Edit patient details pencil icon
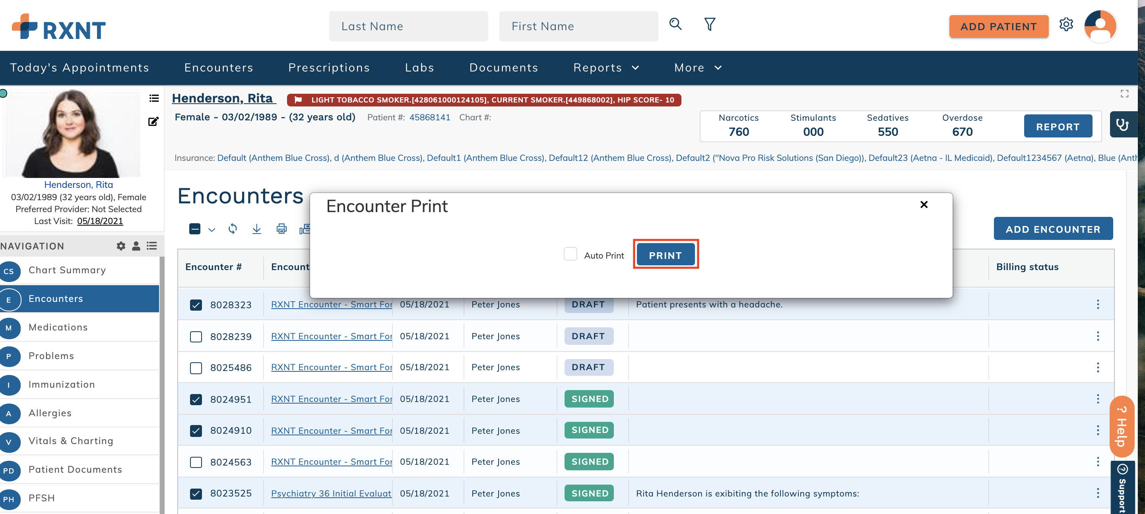Viewport: 1145px width, 514px height. 153,121
